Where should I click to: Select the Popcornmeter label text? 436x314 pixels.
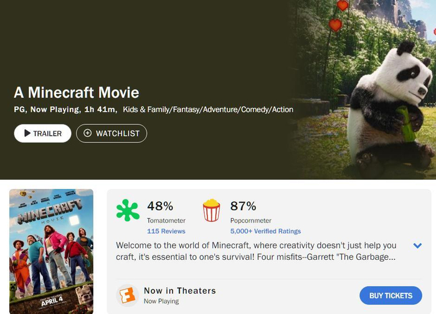click(x=251, y=221)
